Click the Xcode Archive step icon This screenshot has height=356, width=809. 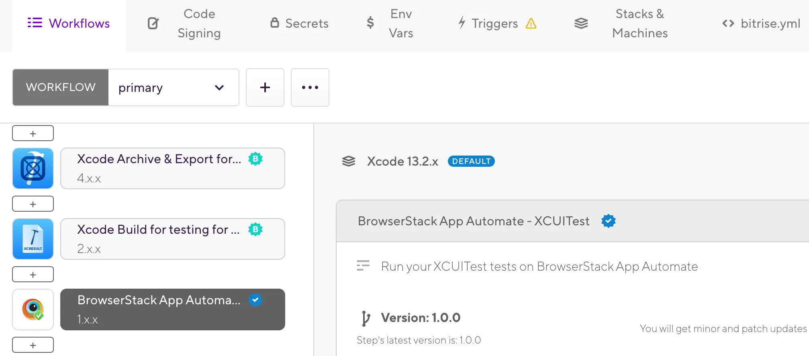coord(33,168)
